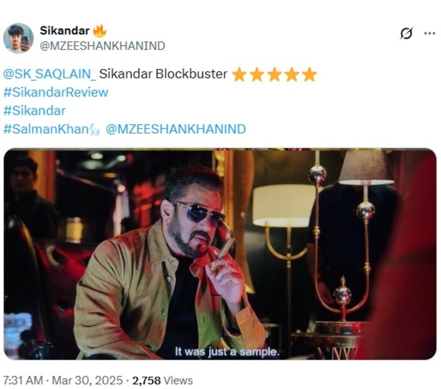Click the "It was just a sample." subtitle
Image resolution: width=441 pixels, height=389 pixels.
click(x=226, y=351)
